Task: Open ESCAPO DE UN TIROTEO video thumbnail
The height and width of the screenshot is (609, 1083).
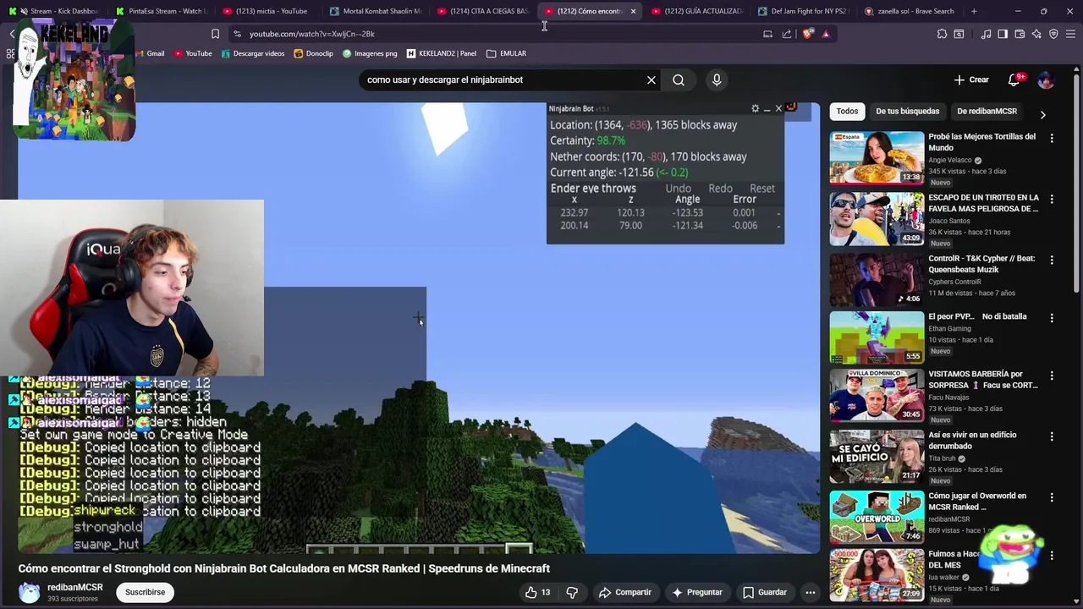Action: point(877,218)
